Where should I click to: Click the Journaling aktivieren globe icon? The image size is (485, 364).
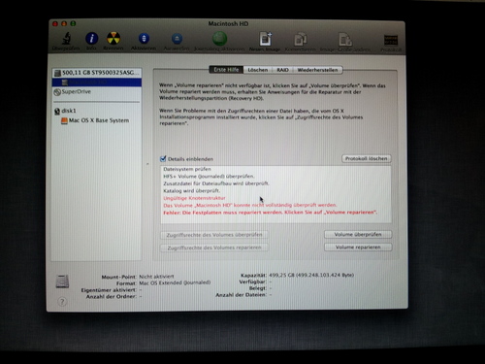click(x=219, y=39)
